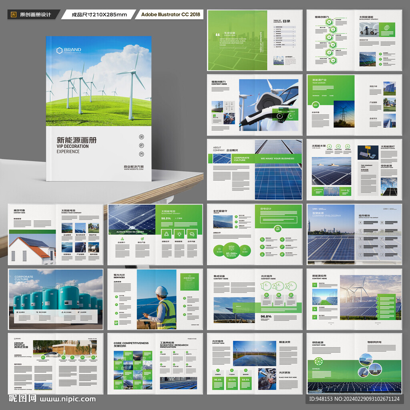Click the engineer in a hard hat photo

point(157,299)
